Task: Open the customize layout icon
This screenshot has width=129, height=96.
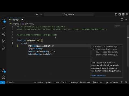Action: 127,14
